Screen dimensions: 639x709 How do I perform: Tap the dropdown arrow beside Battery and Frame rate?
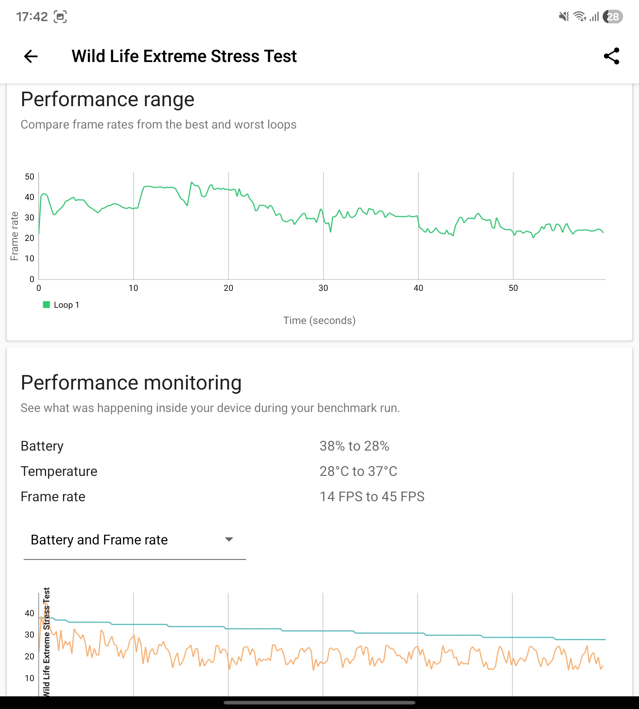pyautogui.click(x=229, y=540)
